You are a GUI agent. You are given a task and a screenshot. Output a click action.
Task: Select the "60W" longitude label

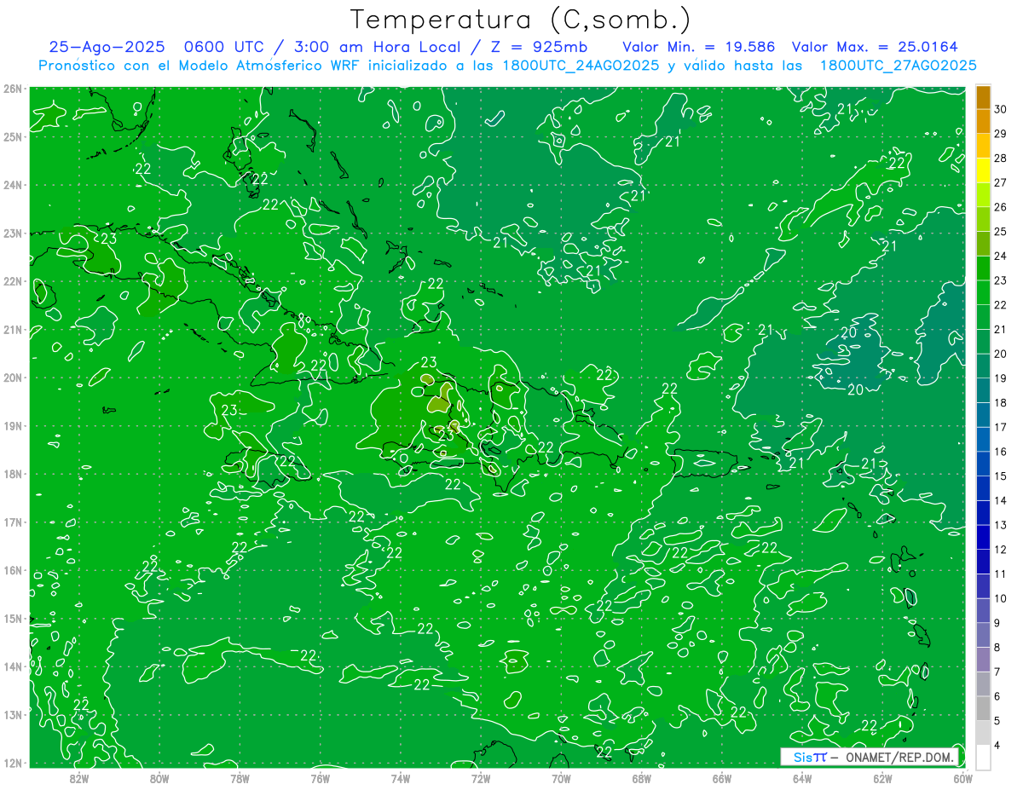point(963,778)
